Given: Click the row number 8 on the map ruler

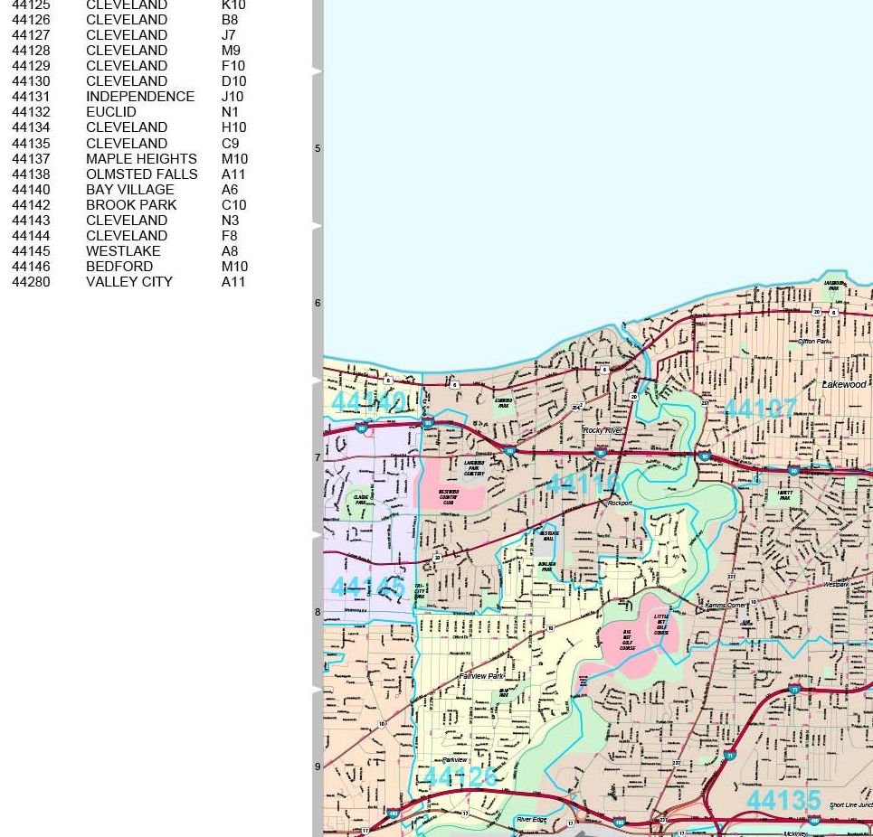Looking at the screenshot, I should tap(318, 612).
